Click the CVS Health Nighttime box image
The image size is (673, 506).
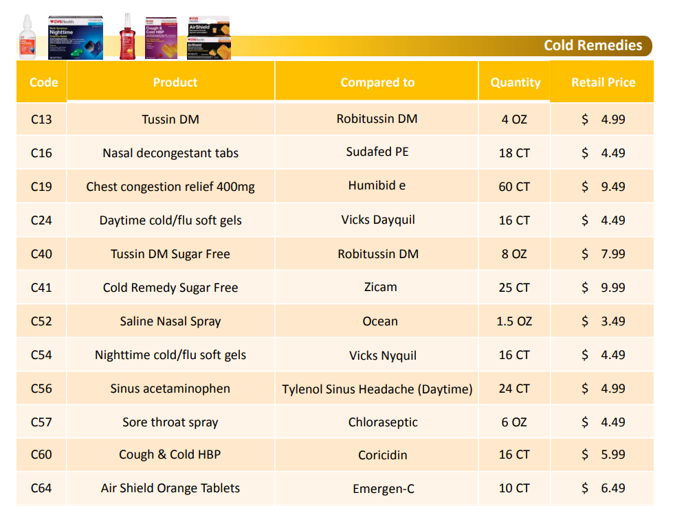tap(76, 37)
